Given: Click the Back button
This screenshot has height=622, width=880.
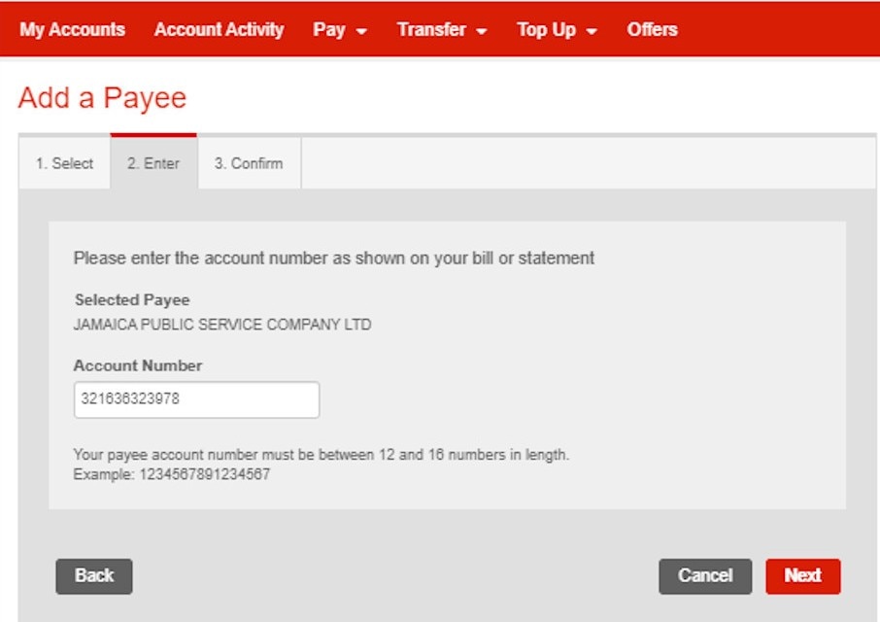Looking at the screenshot, I should click(93, 575).
